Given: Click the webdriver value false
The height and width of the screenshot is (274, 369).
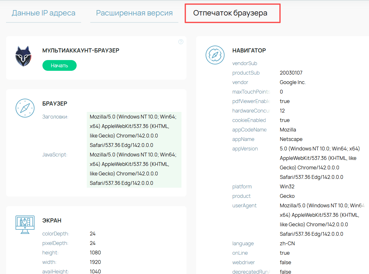Looking at the screenshot, I should (x=285, y=263).
